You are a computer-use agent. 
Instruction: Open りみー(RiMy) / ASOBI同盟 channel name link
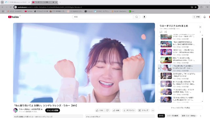30,109
